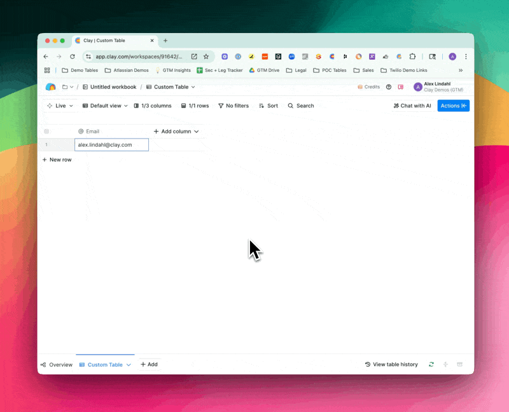Click the Sort button
Image resolution: width=509 pixels, height=412 pixels.
point(268,106)
